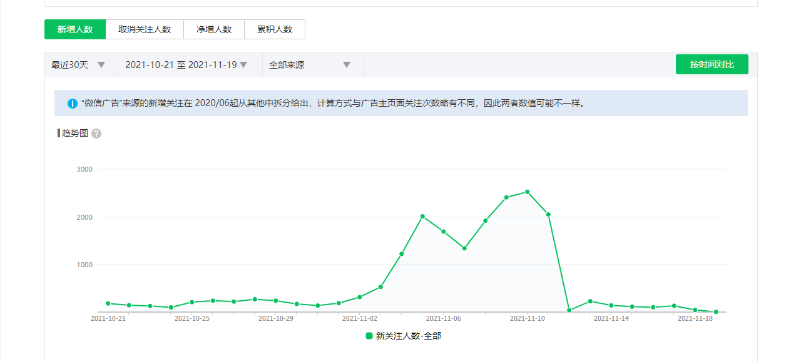Select the 净增人数 tab
The height and width of the screenshot is (362, 801).
point(214,29)
